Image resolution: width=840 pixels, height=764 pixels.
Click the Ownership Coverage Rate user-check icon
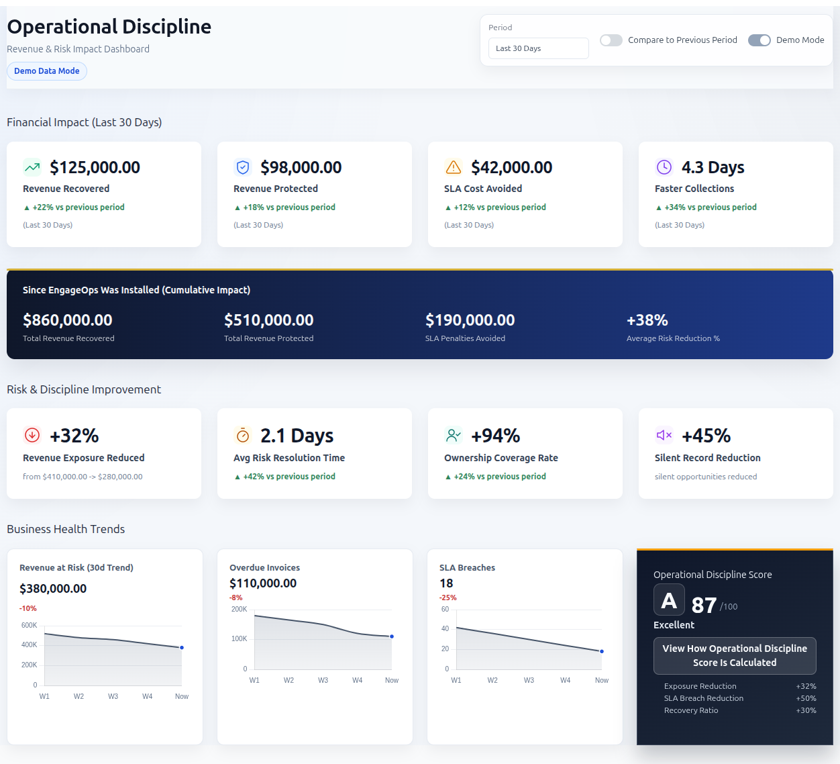point(454,435)
